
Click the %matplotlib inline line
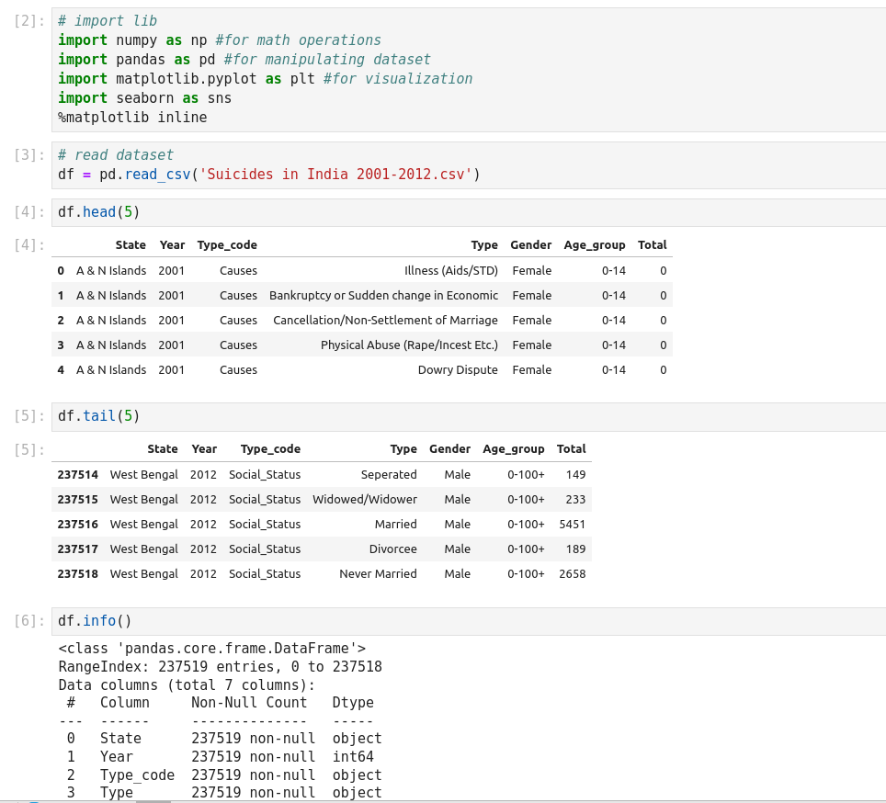pos(132,118)
